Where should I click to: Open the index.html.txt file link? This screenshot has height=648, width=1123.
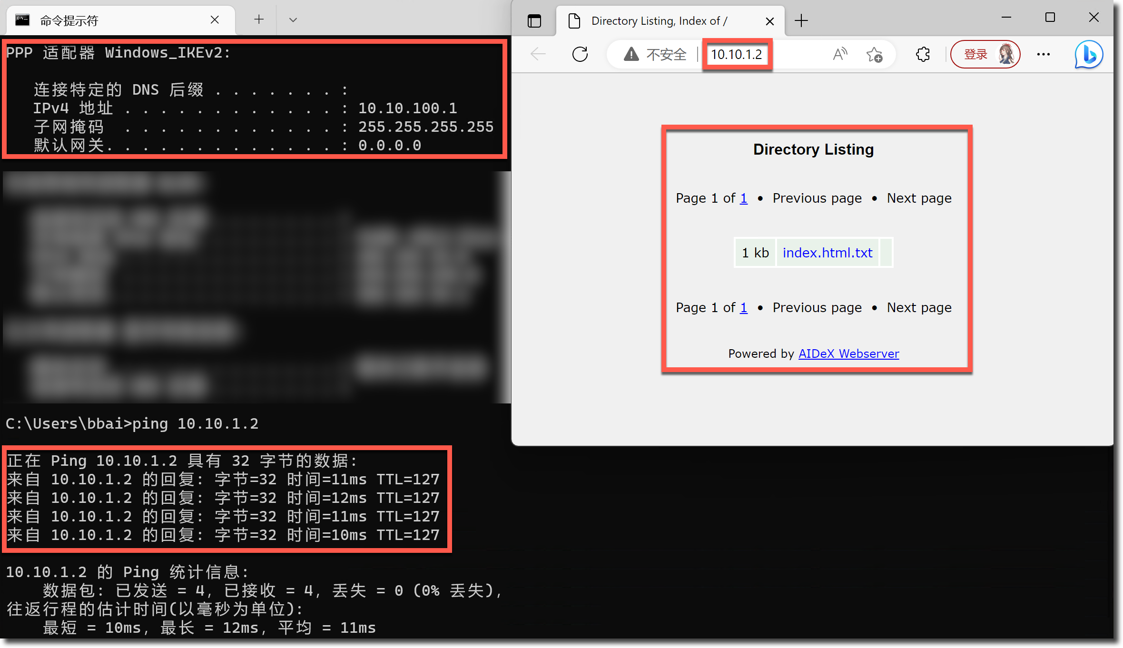coord(827,253)
